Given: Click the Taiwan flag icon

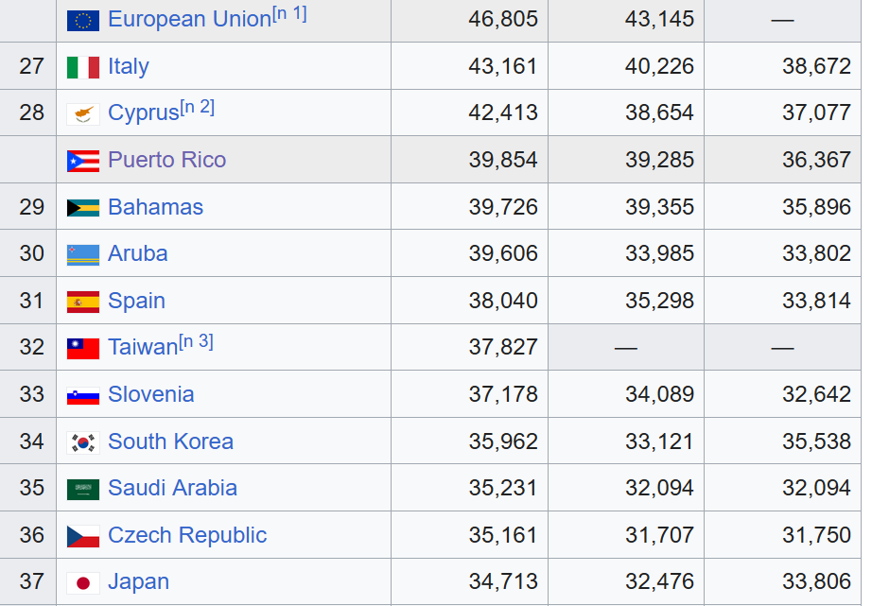Looking at the screenshot, I should [x=83, y=348].
